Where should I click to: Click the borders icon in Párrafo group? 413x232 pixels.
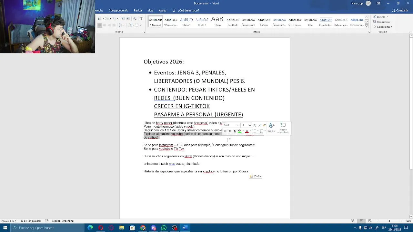coord(137,25)
